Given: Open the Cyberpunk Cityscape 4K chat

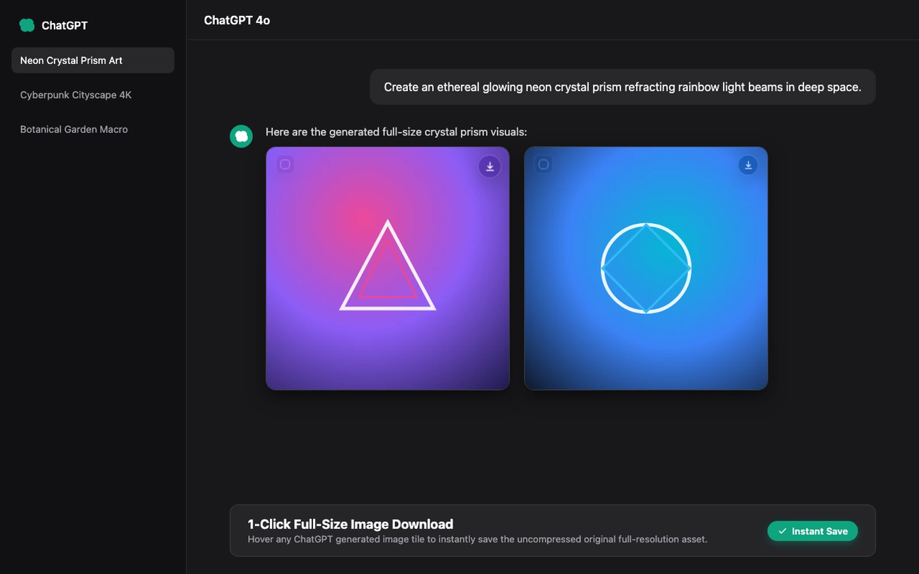Looking at the screenshot, I should pyautogui.click(x=92, y=95).
